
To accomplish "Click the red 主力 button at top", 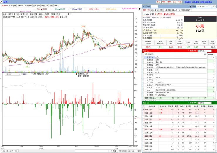I will tap(174, 2).
